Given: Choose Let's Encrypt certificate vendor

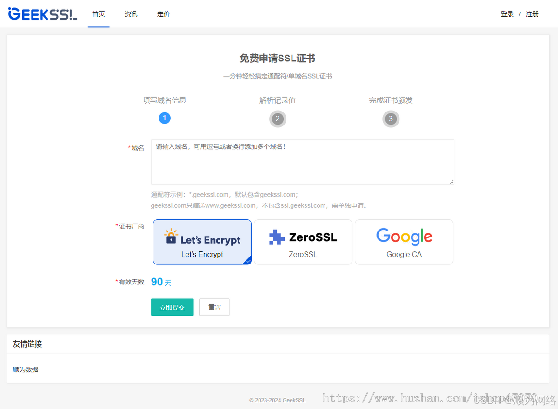Looking at the screenshot, I should pos(202,242).
